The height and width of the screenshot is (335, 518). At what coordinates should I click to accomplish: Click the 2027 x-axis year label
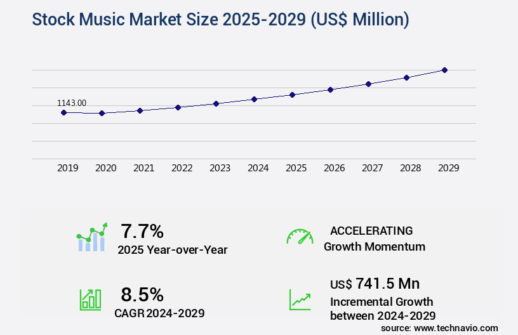(x=373, y=168)
